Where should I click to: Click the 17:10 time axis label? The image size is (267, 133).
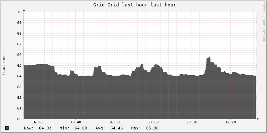[x=192, y=122]
